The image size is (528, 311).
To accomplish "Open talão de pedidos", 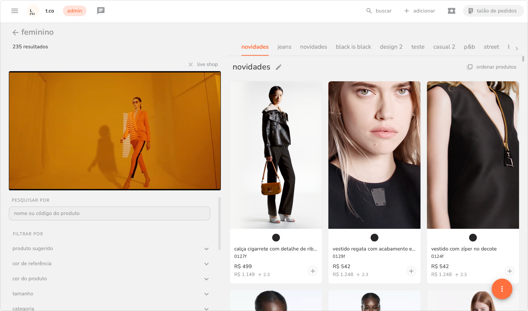I will pos(493,11).
